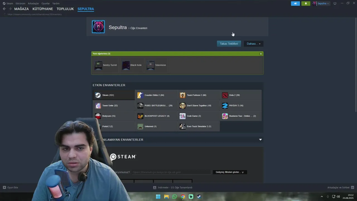Switch to the TOPLULUK tab
This screenshot has width=357, height=201.
[x=65, y=9]
